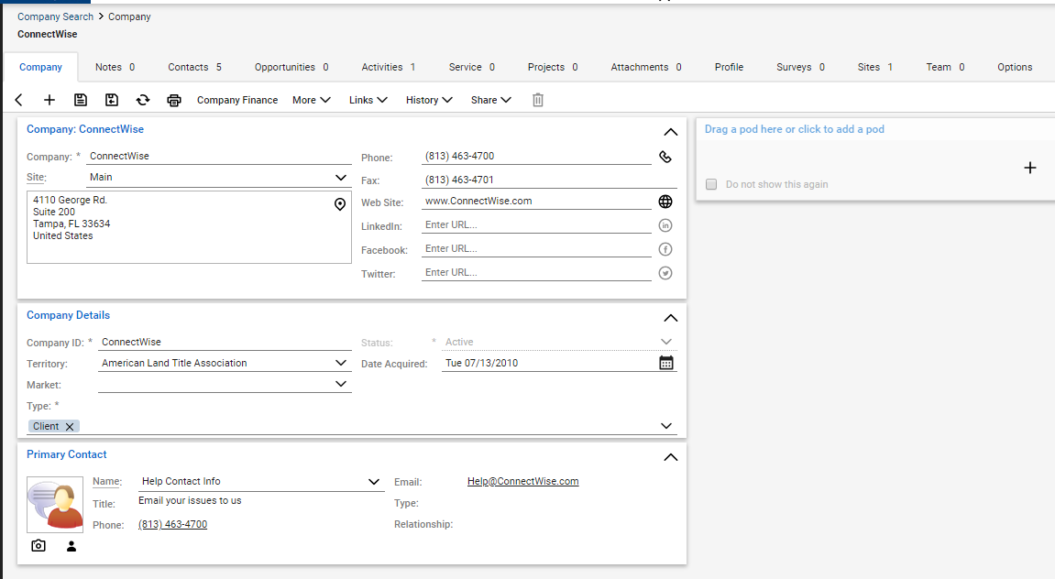Collapse the Company Details section
Screen dimensions: 1055x579
(x=670, y=318)
